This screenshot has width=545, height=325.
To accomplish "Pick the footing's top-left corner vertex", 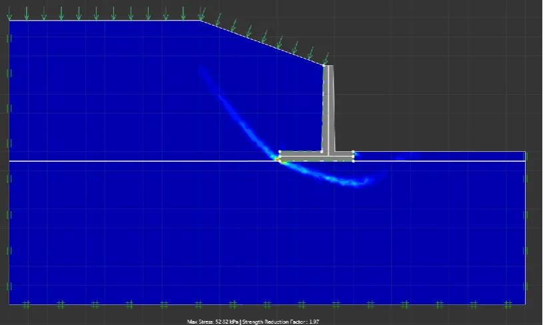I will [x=280, y=152].
